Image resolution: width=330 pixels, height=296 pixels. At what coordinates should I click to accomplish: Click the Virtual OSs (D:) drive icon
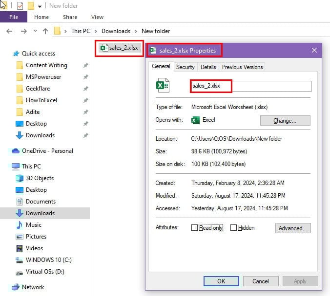19,273
